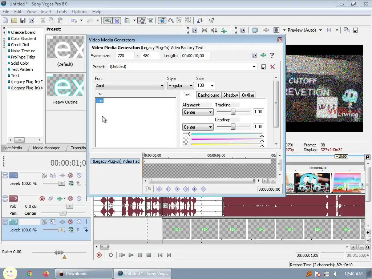372x279 pixels.
Task: Choose the Heavy Outline preset thumbnail
Action: pyautogui.click(x=65, y=85)
